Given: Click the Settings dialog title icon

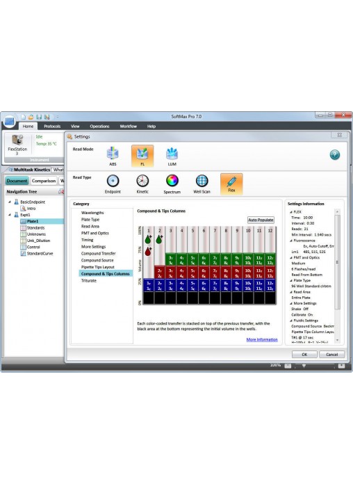Looking at the screenshot, I should click(x=69, y=136).
